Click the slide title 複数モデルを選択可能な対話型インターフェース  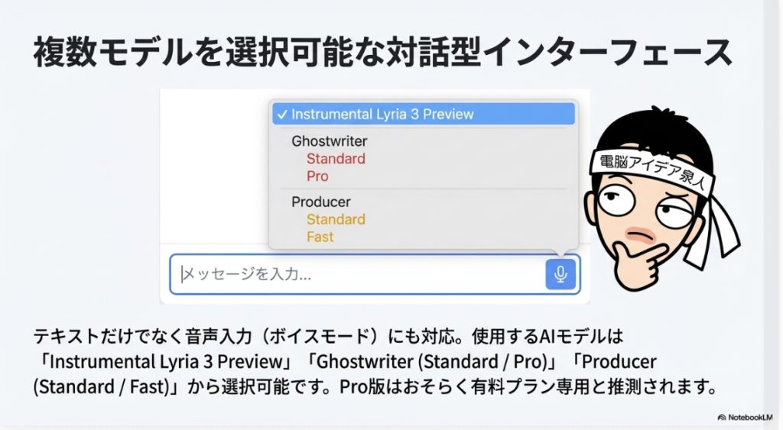[382, 52]
